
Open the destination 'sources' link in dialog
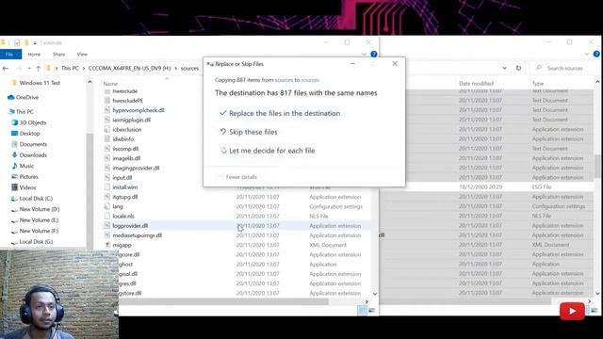[310, 80]
